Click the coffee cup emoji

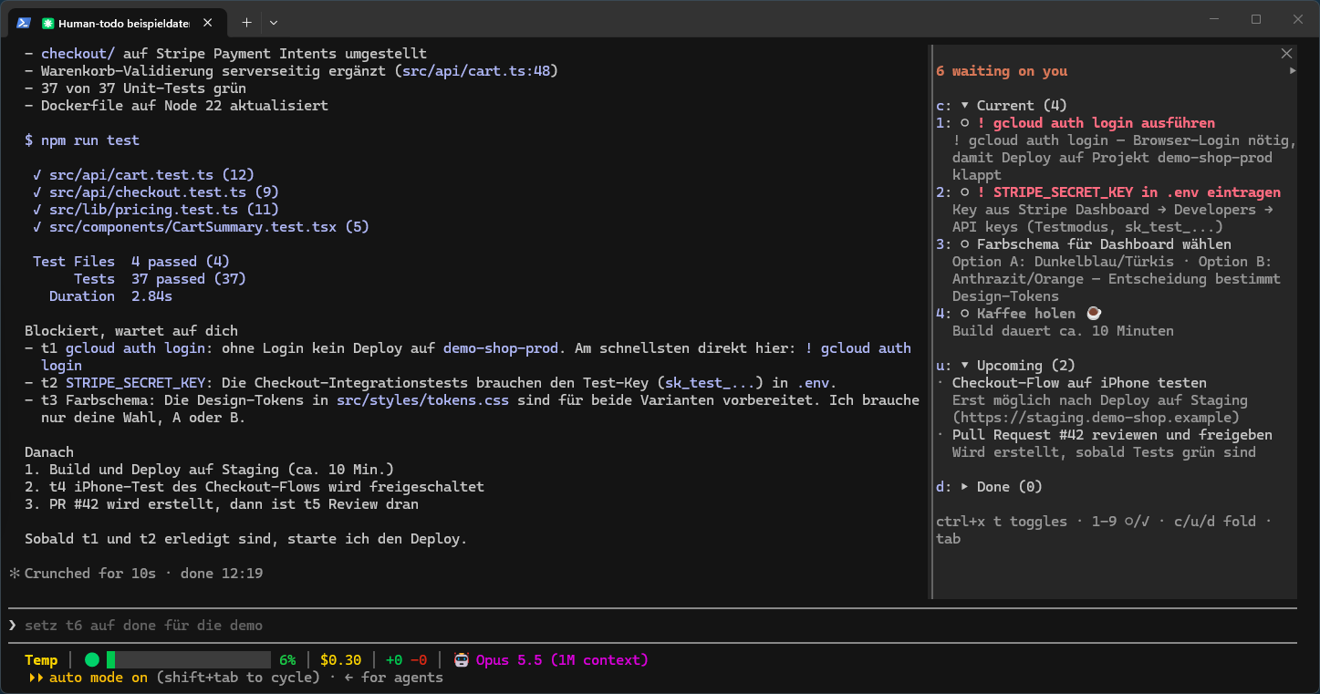[x=1094, y=314]
